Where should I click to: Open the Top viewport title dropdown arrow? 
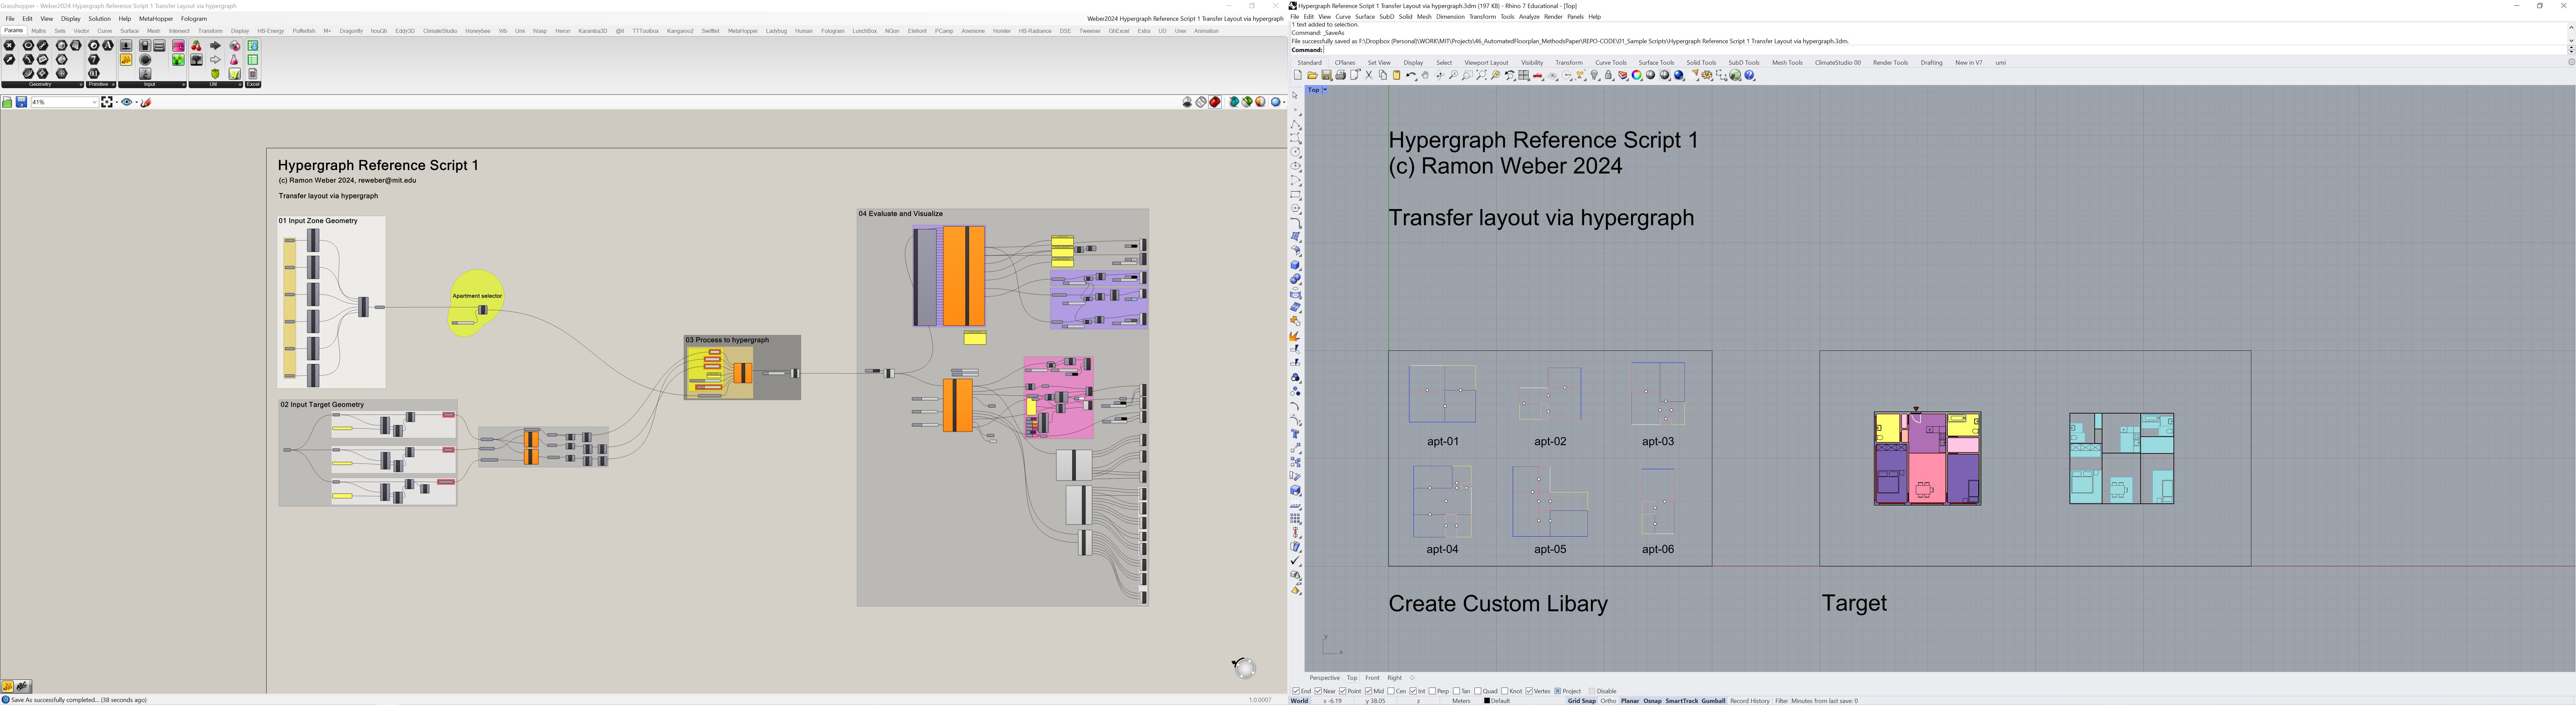(1325, 90)
